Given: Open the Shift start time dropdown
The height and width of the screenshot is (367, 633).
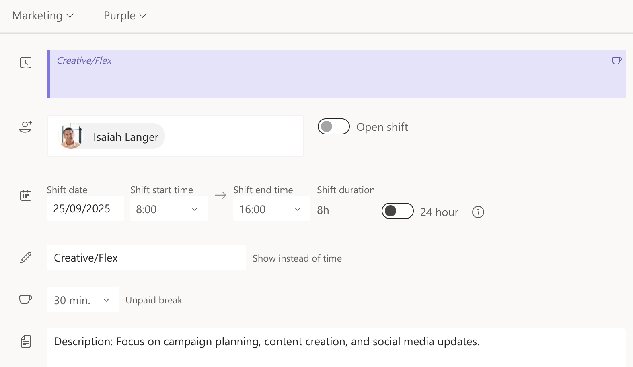Looking at the screenshot, I should (169, 209).
